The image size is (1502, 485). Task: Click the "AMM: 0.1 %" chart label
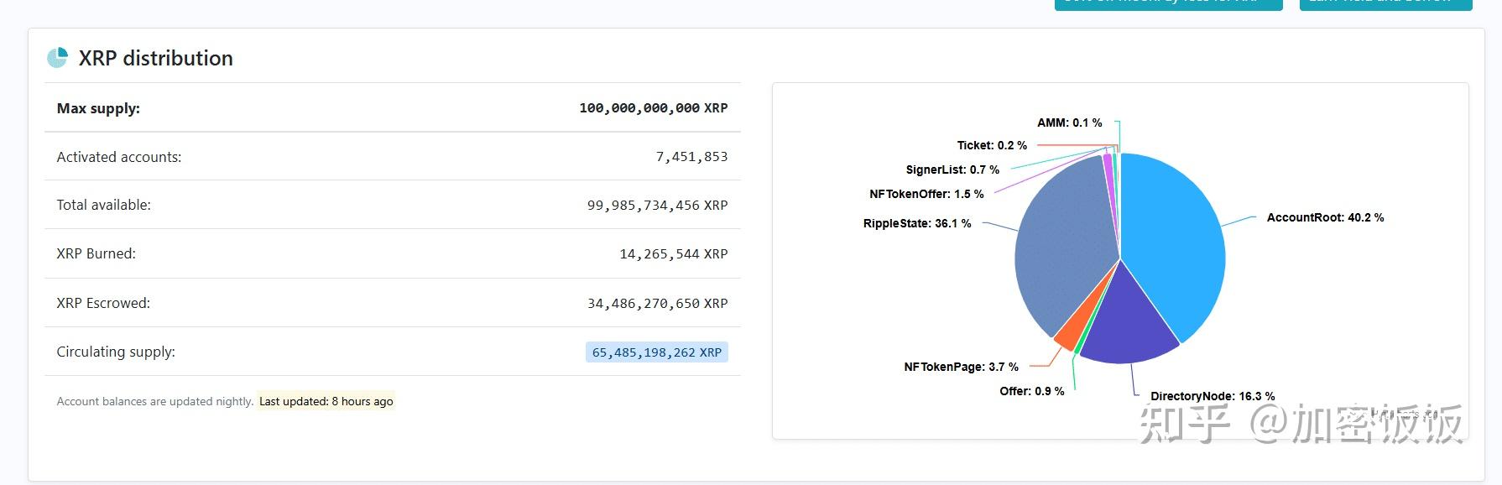click(x=1070, y=122)
